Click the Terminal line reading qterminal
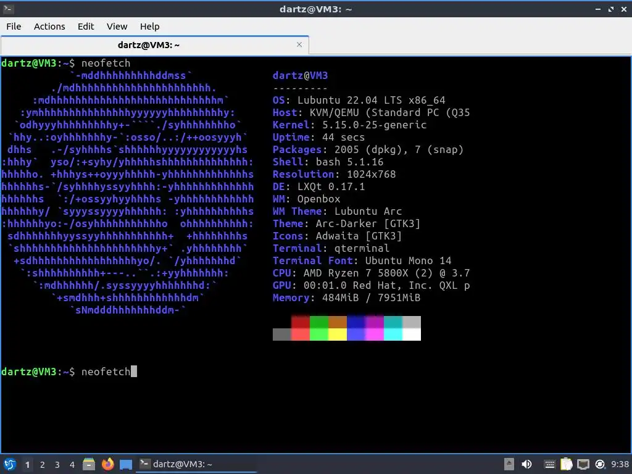The image size is (632, 474). pyautogui.click(x=331, y=248)
